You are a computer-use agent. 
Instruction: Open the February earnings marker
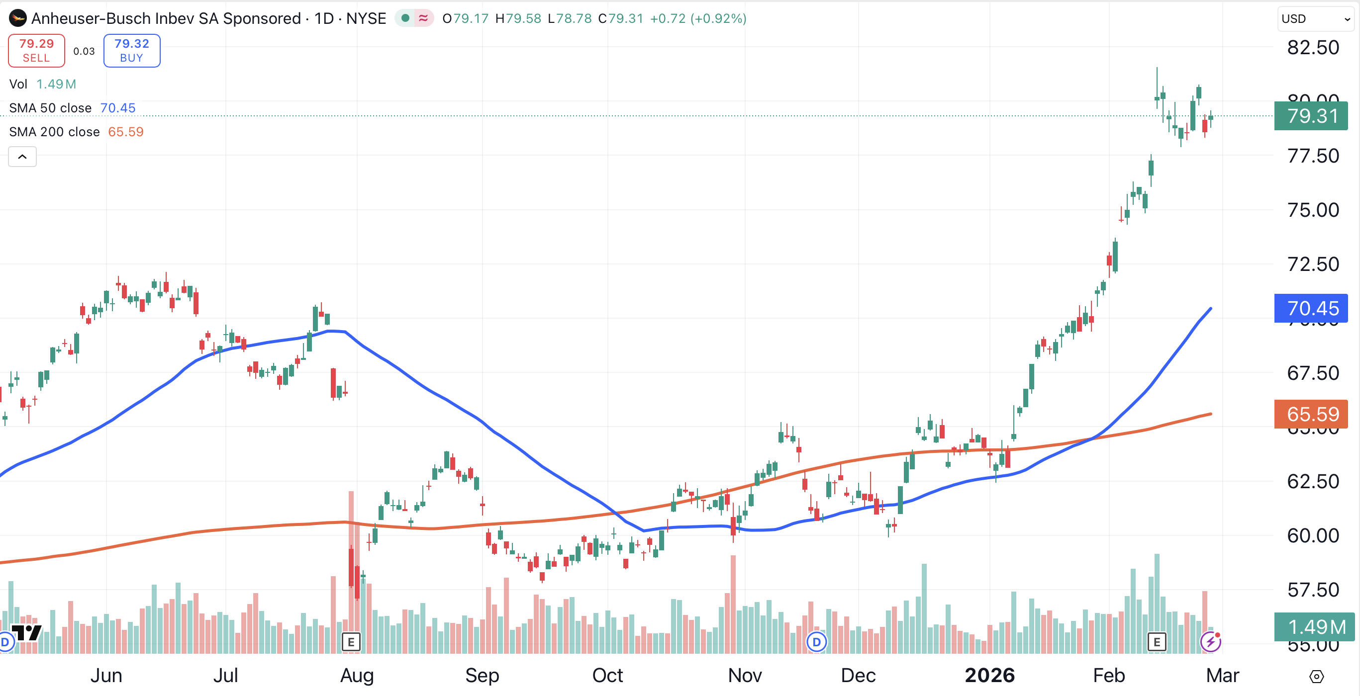(1156, 642)
